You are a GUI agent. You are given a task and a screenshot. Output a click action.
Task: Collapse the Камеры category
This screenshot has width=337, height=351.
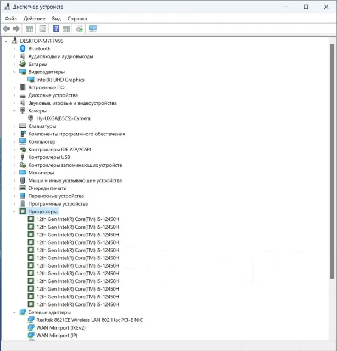(15, 111)
